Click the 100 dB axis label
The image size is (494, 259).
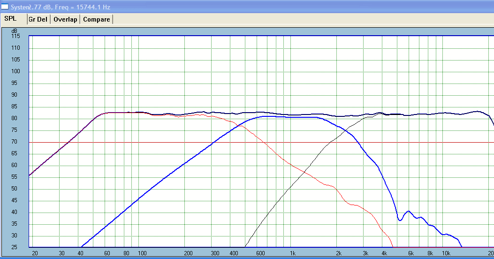point(15,71)
